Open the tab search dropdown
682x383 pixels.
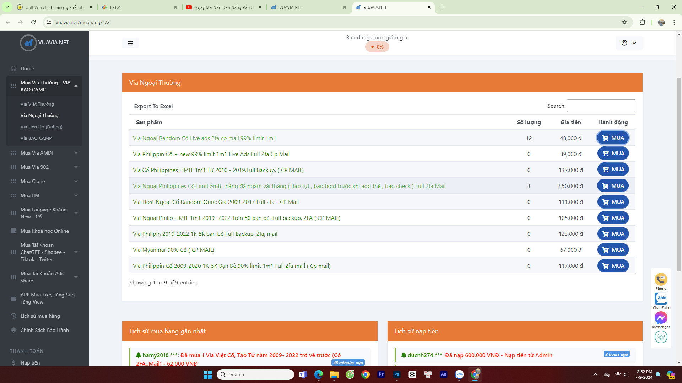[x=7, y=7]
